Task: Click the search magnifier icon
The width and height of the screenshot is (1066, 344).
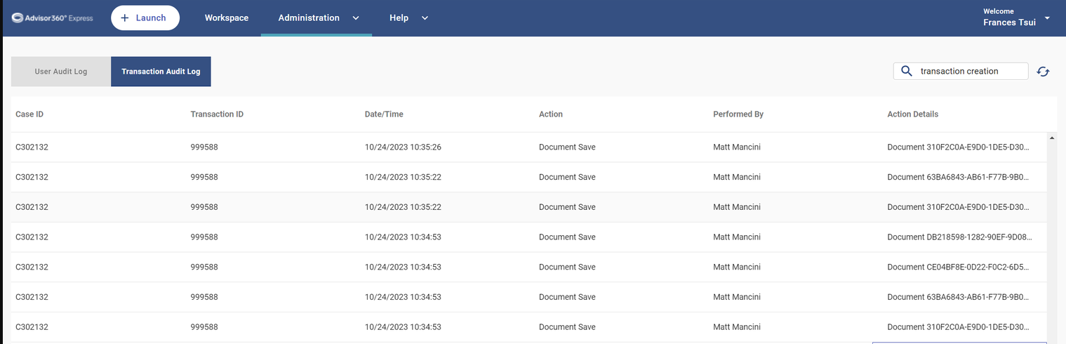Action: pos(906,71)
